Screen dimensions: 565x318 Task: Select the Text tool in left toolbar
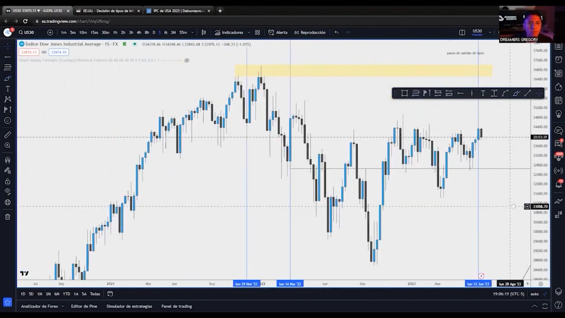[7, 89]
